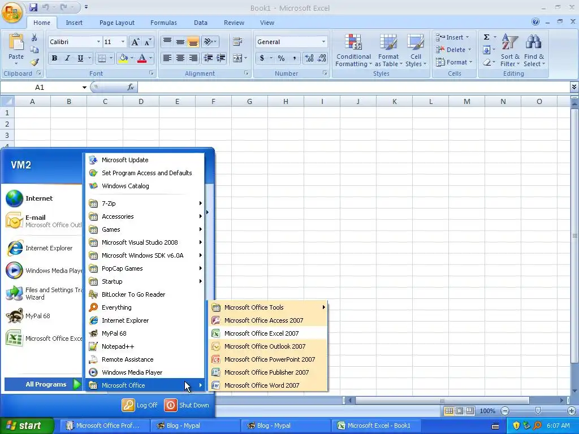Click the zoom slider handle
The image size is (579, 434).
(x=538, y=411)
